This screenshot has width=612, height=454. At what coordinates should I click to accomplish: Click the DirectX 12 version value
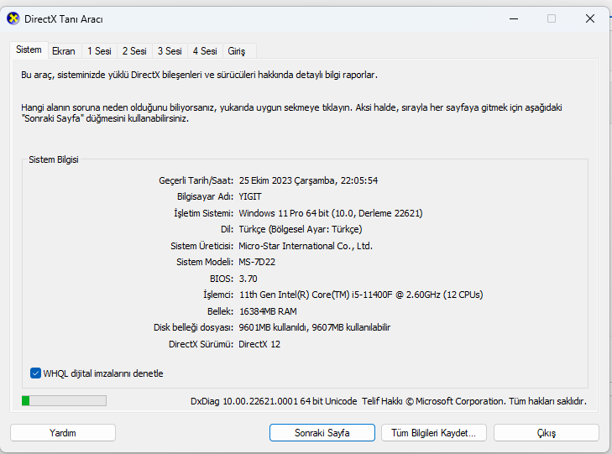[x=259, y=344]
